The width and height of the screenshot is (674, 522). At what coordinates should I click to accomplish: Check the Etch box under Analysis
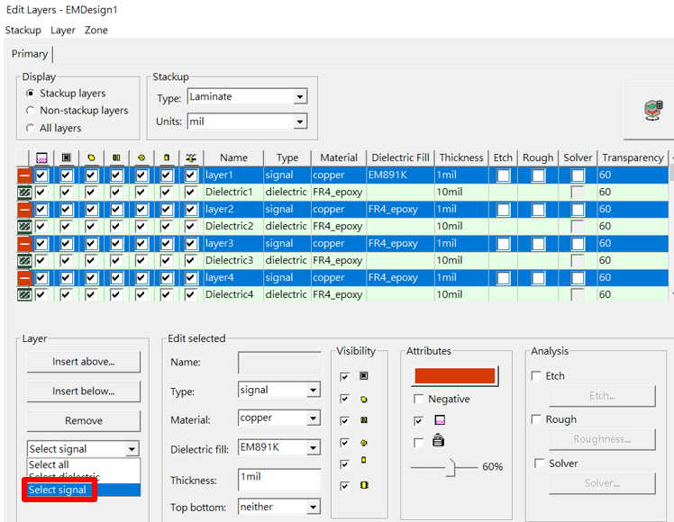pyautogui.click(x=536, y=375)
